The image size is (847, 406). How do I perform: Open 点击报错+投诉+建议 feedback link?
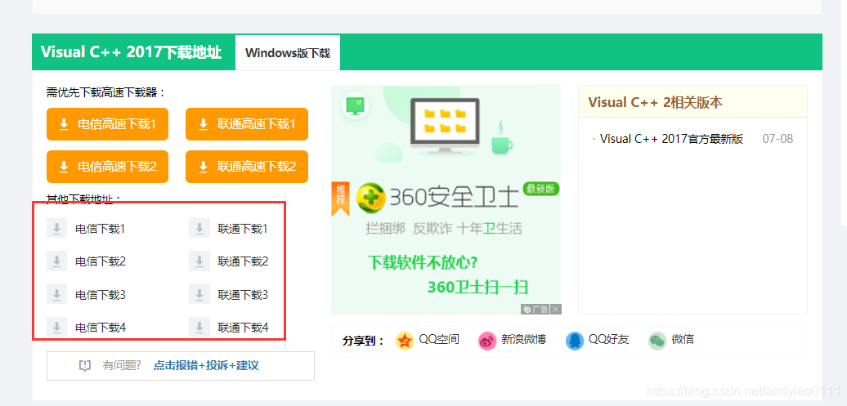tap(206, 365)
